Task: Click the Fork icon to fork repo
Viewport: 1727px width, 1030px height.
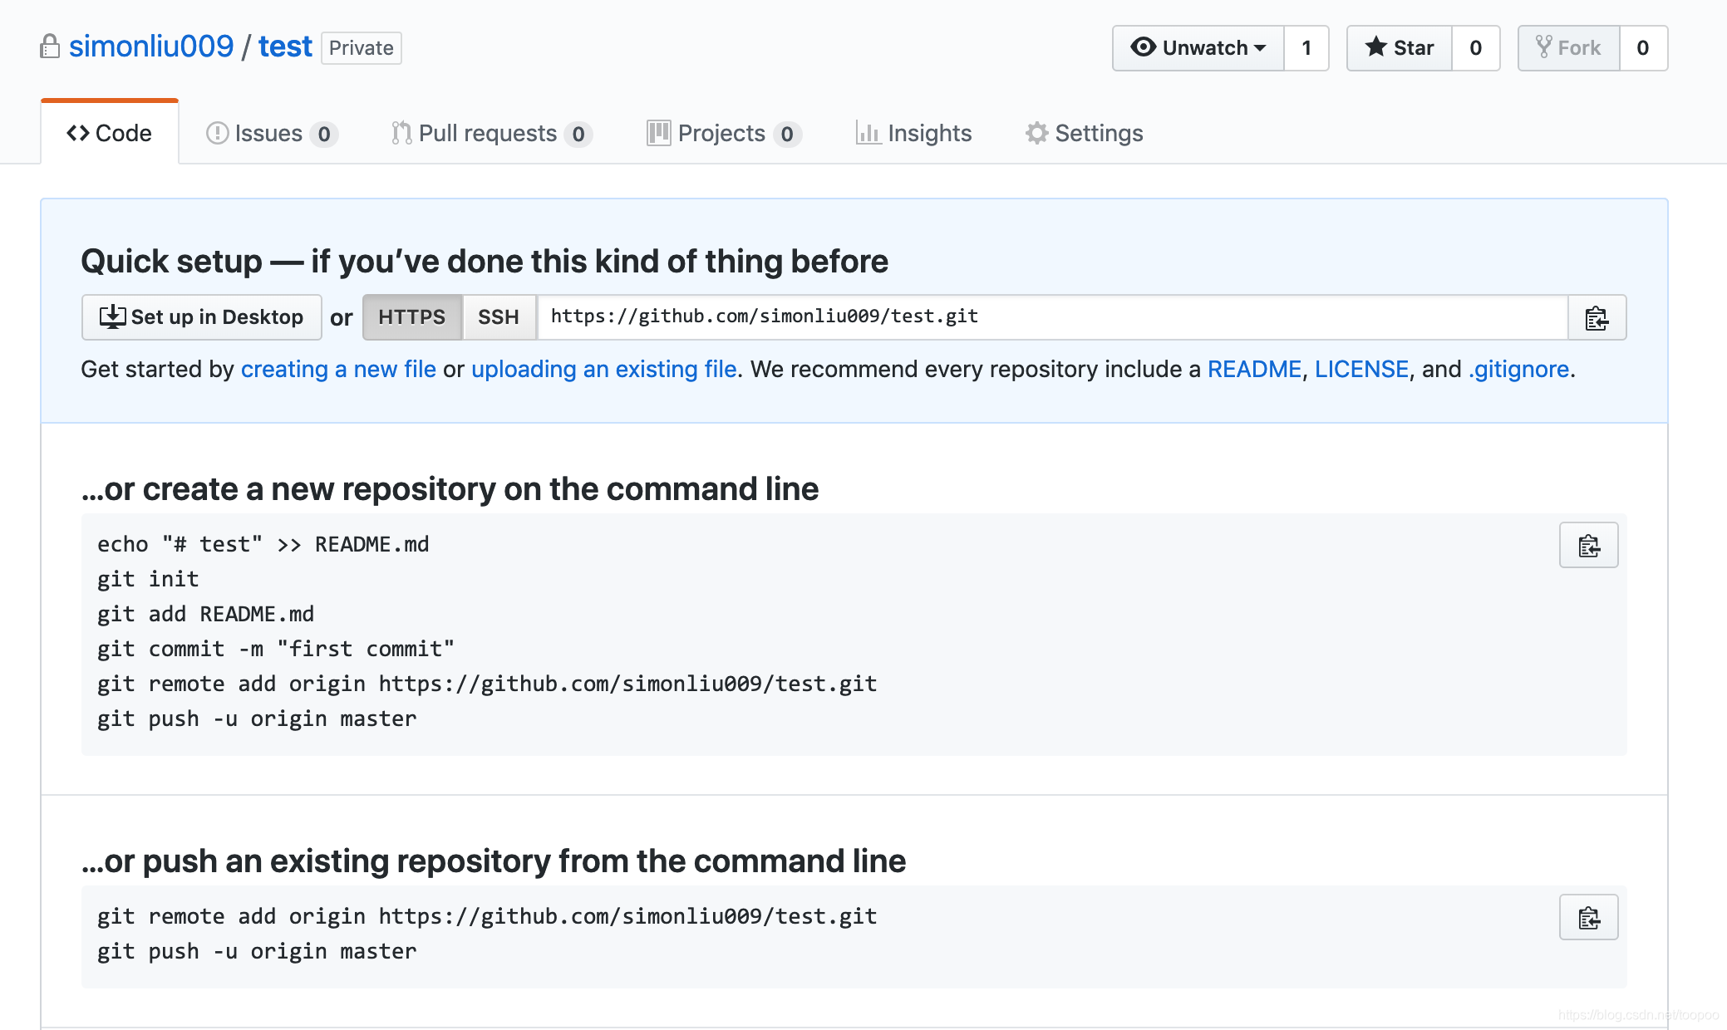Action: pos(1572,48)
